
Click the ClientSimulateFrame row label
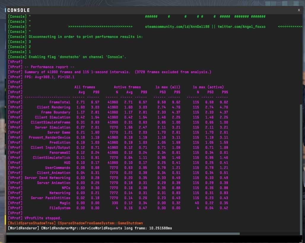pyautogui.click(x=50, y=122)
